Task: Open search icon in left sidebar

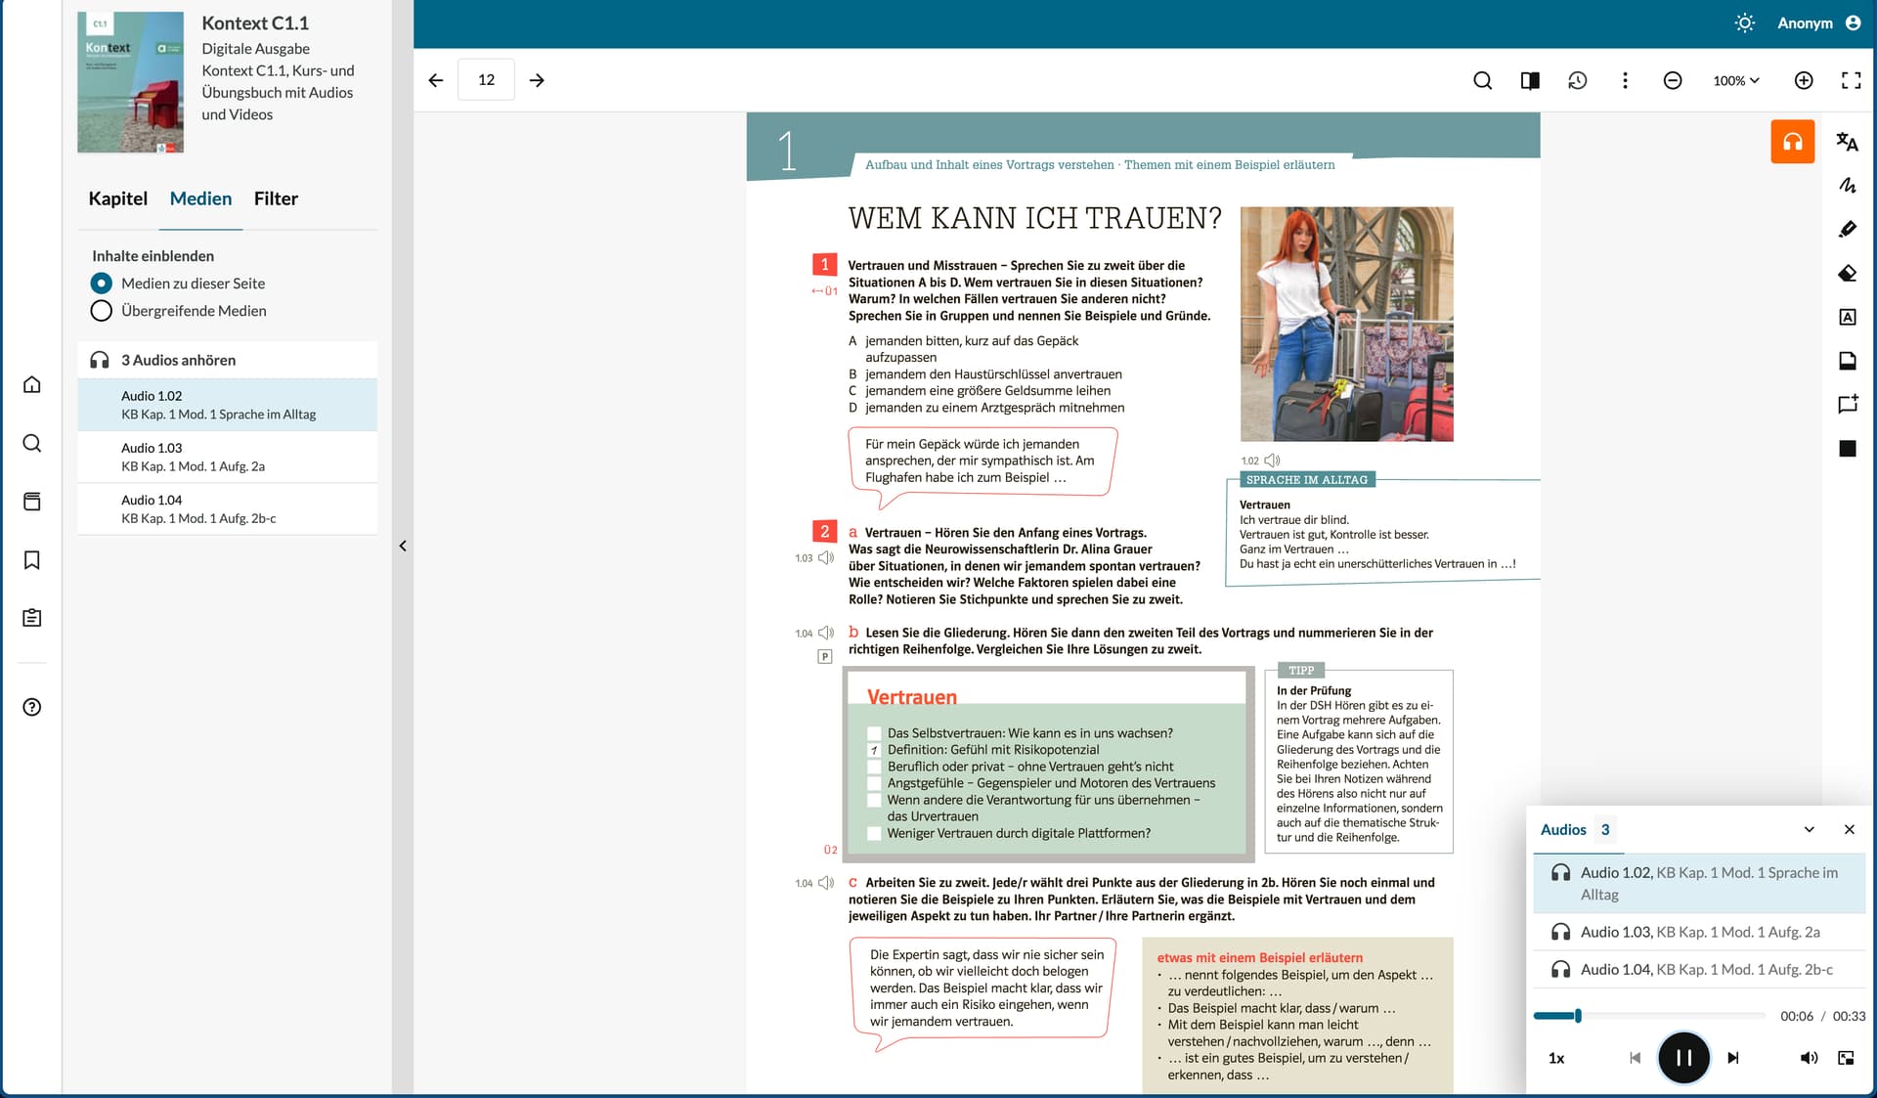Action: click(32, 443)
